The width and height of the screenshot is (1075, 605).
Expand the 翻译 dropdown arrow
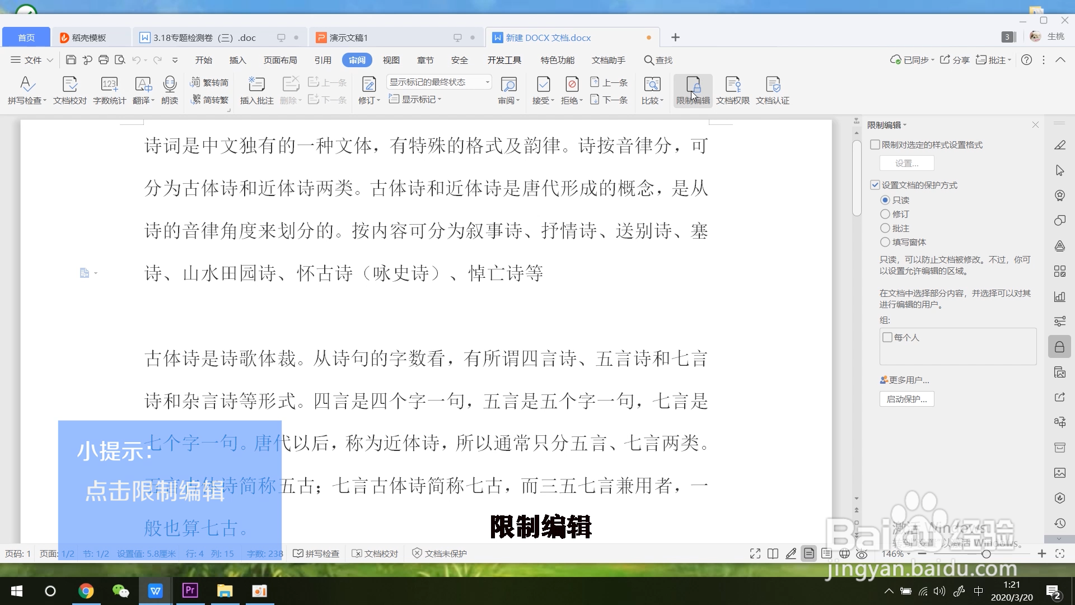153,101
